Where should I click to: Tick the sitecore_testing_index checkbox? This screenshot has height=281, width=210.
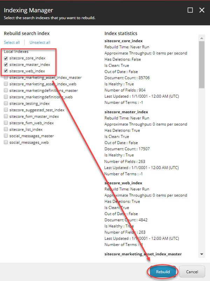click(x=6, y=103)
